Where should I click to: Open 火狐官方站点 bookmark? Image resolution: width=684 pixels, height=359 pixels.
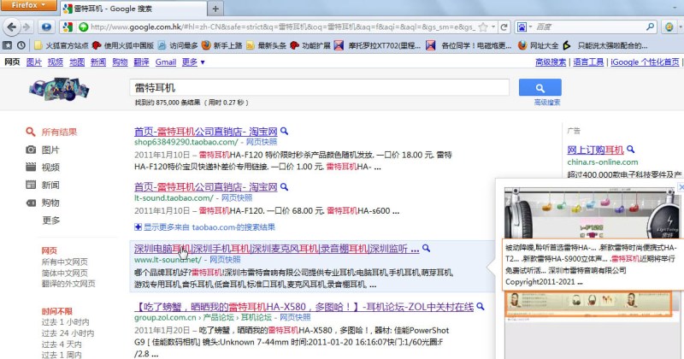(x=61, y=45)
